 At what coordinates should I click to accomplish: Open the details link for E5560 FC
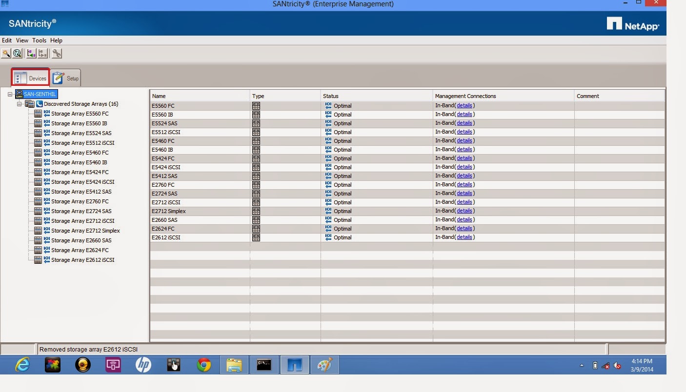click(x=464, y=105)
